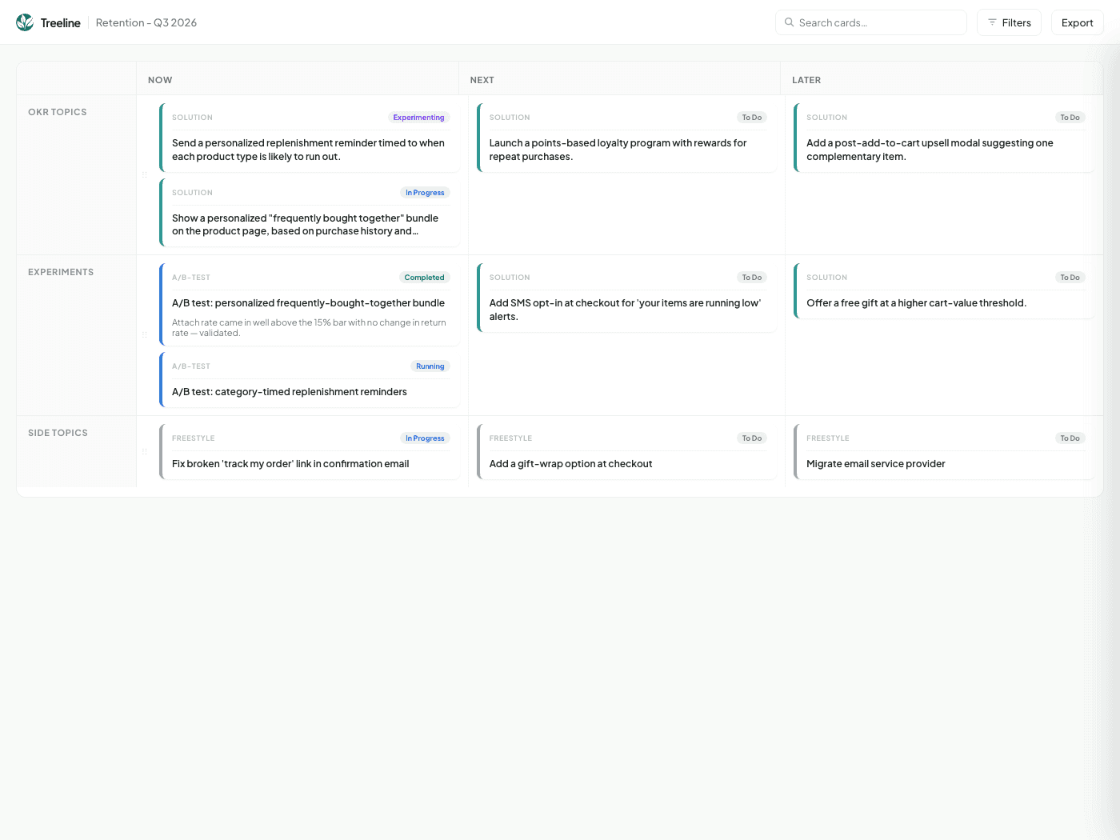Image resolution: width=1120 pixels, height=840 pixels.
Task: Open the post-add-to-cart upsell modal card
Action: point(944,138)
